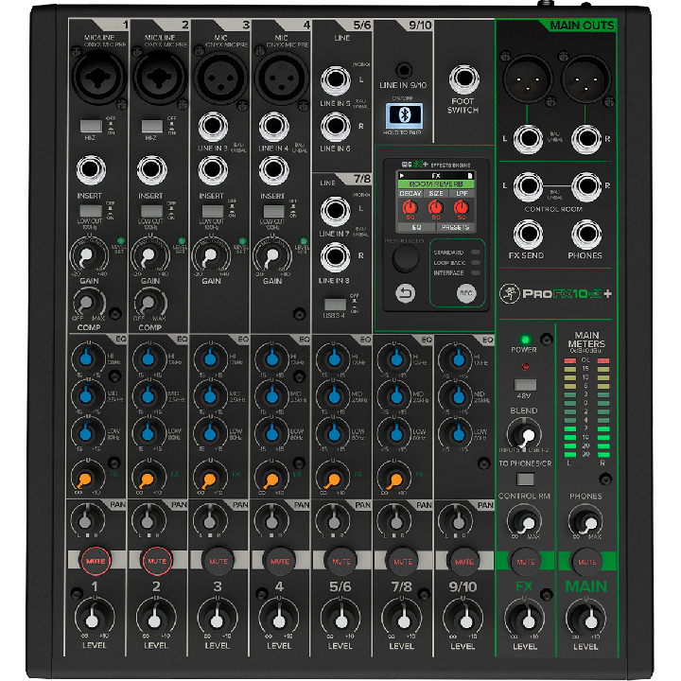Image resolution: width=681 pixels, height=681 pixels.
Task: Click the FX SEND output jack
Action: (x=528, y=235)
